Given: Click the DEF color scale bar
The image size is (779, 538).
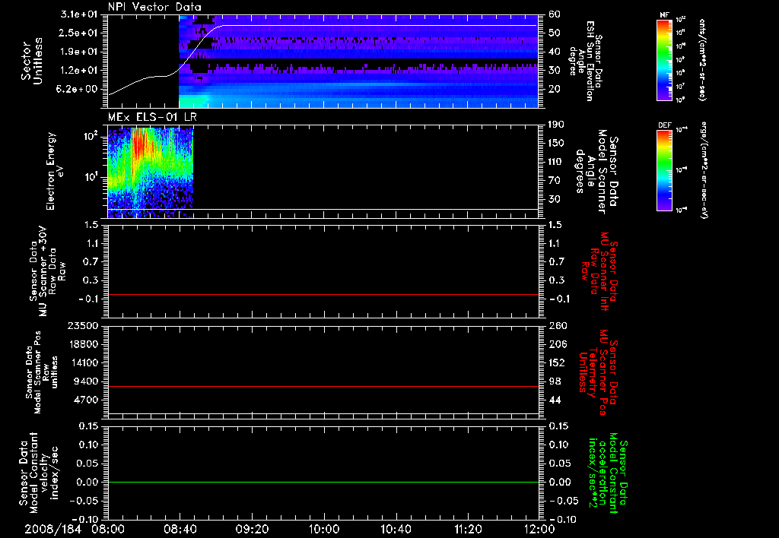Looking at the screenshot, I should point(664,169).
